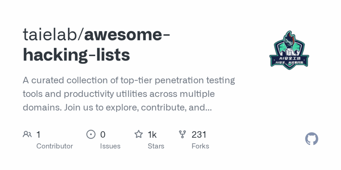
Task: Open the AI security shield avatar logo
Action: tap(289, 50)
